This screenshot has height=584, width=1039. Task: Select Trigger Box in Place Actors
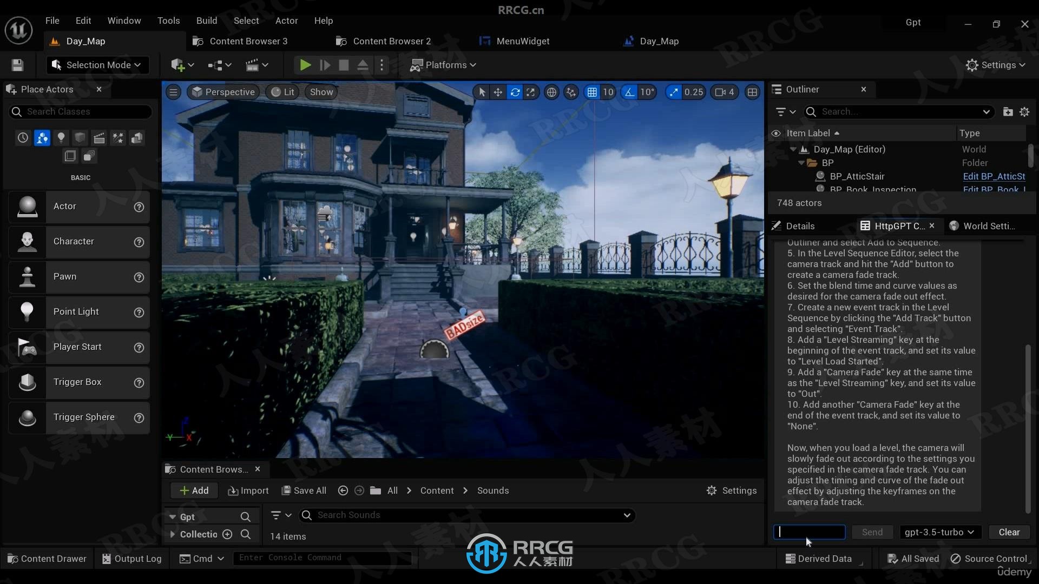click(x=79, y=382)
